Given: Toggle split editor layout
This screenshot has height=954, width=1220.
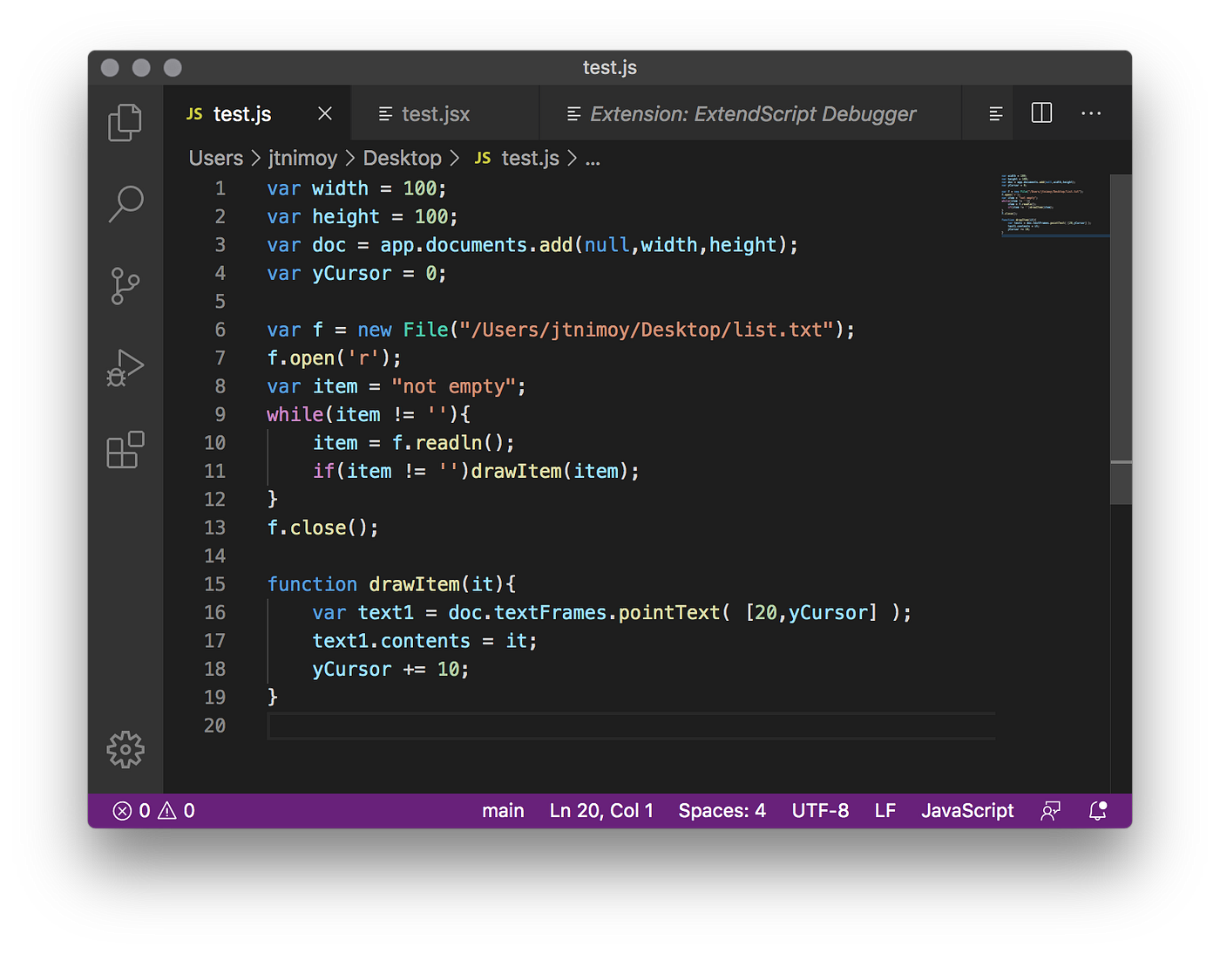Looking at the screenshot, I should tap(1040, 112).
